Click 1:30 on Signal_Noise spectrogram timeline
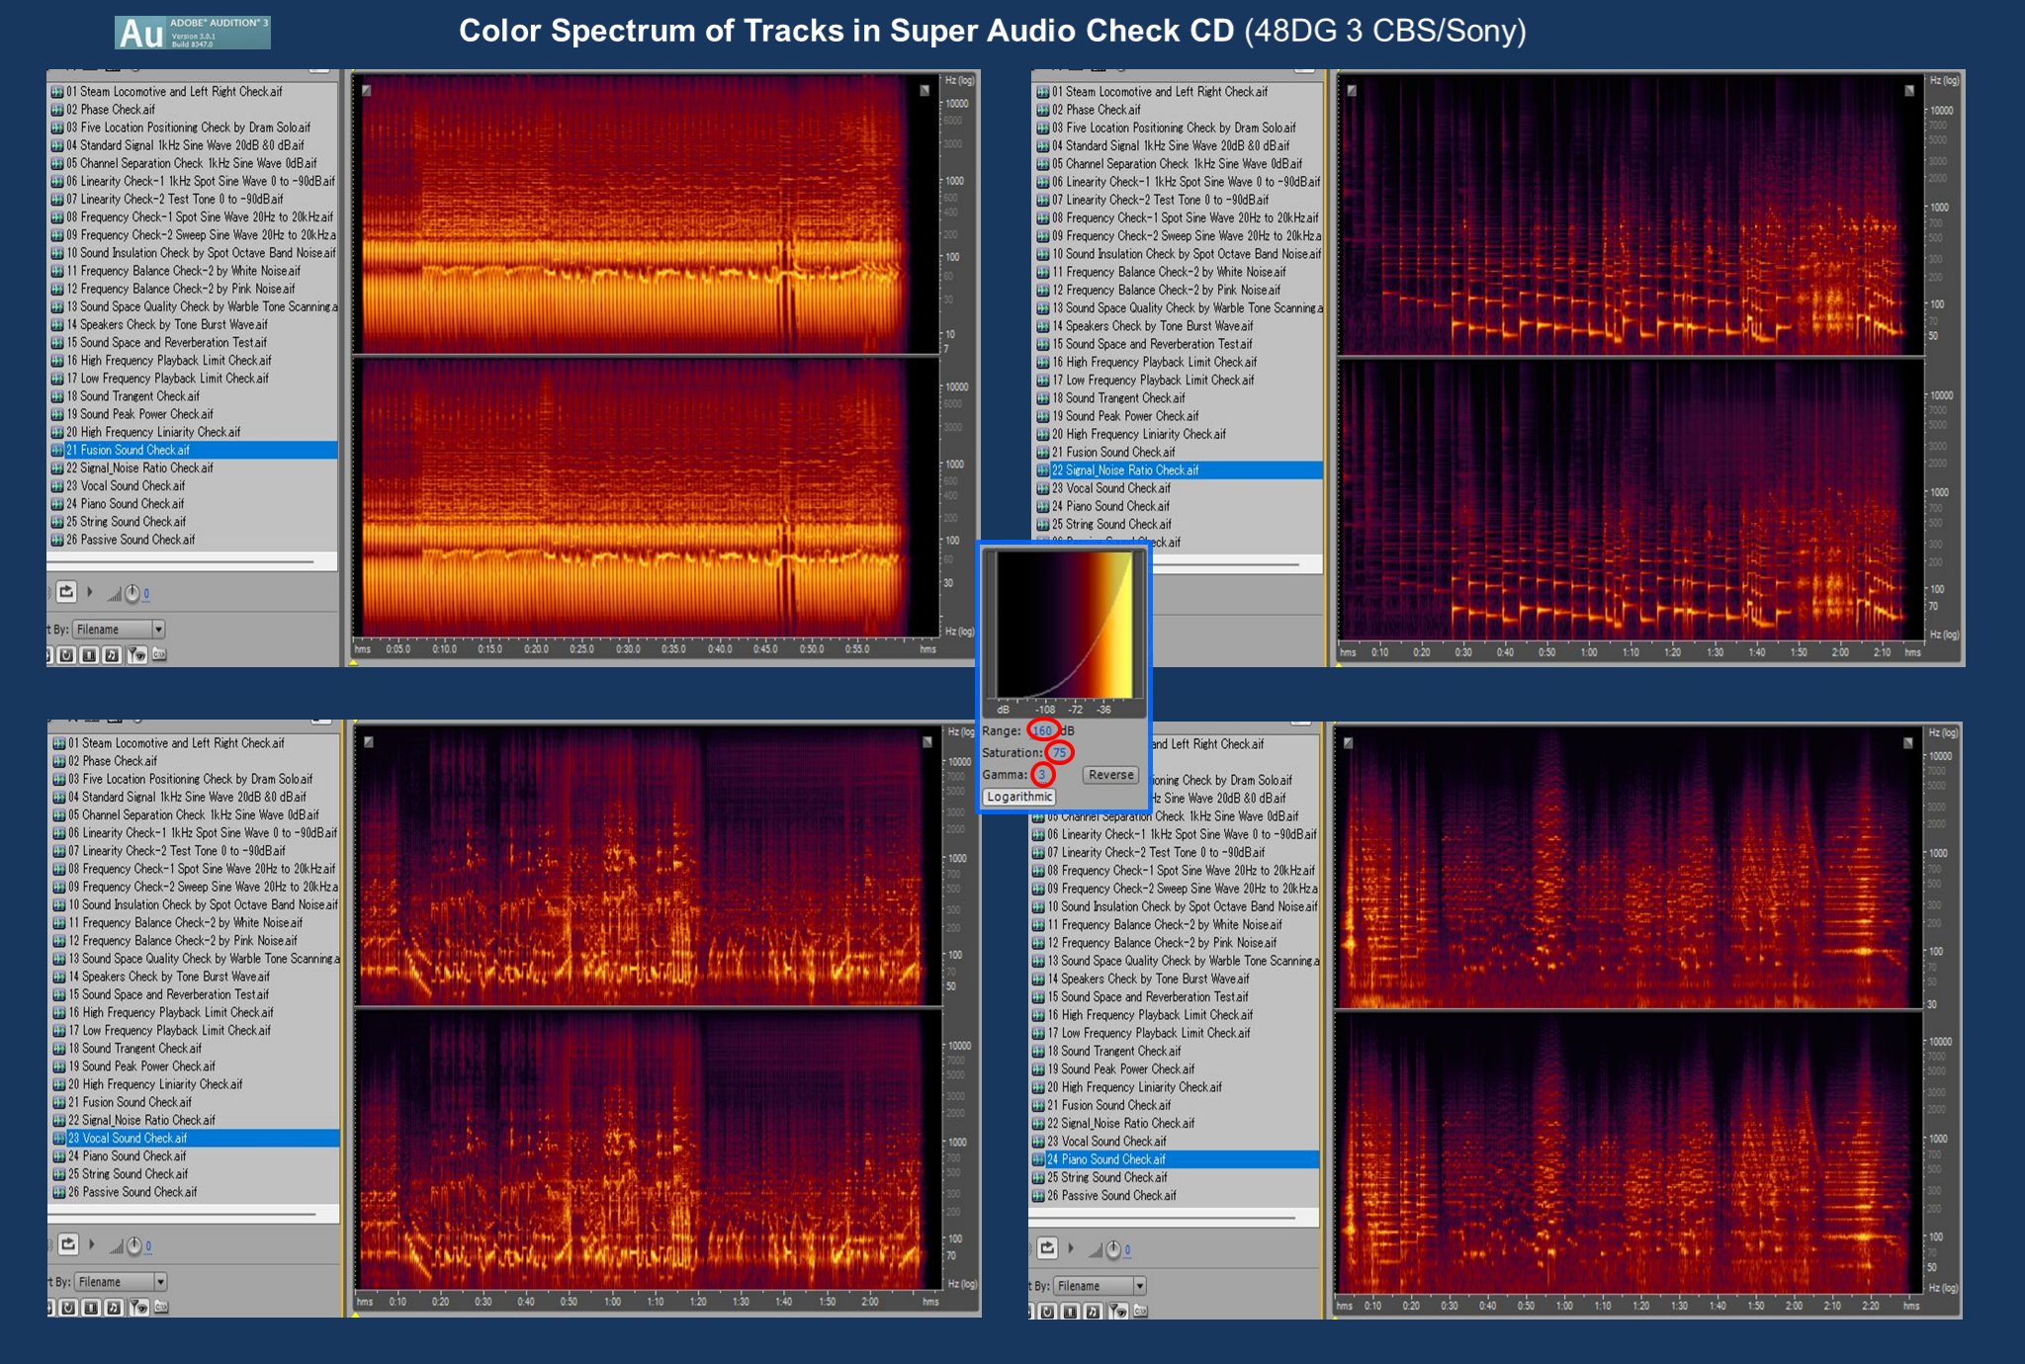This screenshot has height=1364, width=2025. point(1715,652)
